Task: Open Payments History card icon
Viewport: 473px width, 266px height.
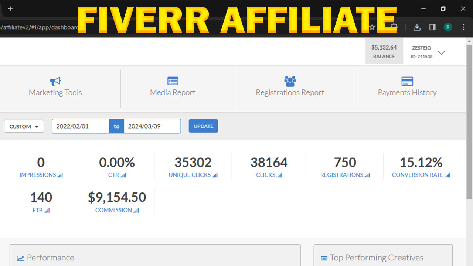Action: click(x=407, y=81)
